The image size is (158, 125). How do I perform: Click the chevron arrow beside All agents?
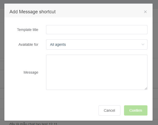(x=143, y=44)
